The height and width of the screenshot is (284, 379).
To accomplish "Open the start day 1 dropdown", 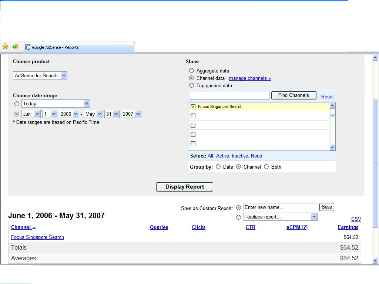I will click(50, 114).
